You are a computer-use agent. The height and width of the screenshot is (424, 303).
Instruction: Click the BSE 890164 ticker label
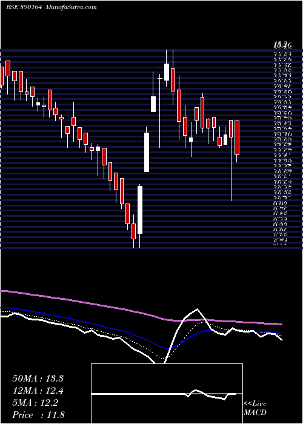pyautogui.click(x=24, y=7)
